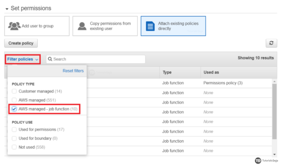Click the Attach existing policies document icon
282x166 pixels.
point(150,26)
